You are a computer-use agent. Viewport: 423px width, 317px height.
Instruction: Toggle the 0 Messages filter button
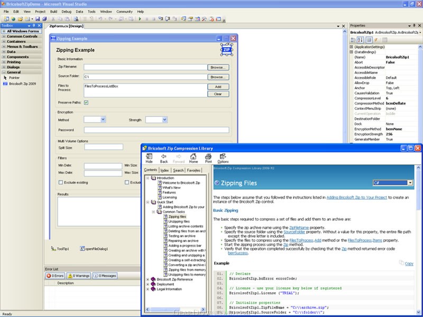click(x=105, y=276)
